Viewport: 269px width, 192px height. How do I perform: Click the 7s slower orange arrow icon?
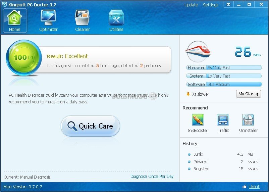188,94
